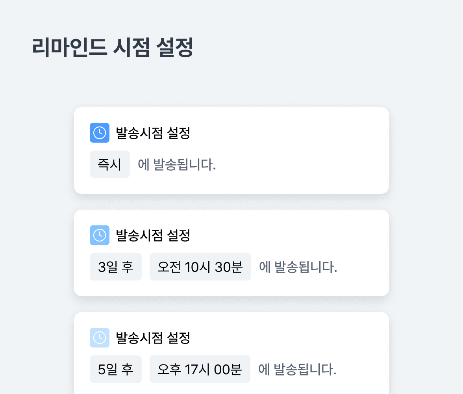Click the second 발송시점 설정 label

[x=152, y=235]
